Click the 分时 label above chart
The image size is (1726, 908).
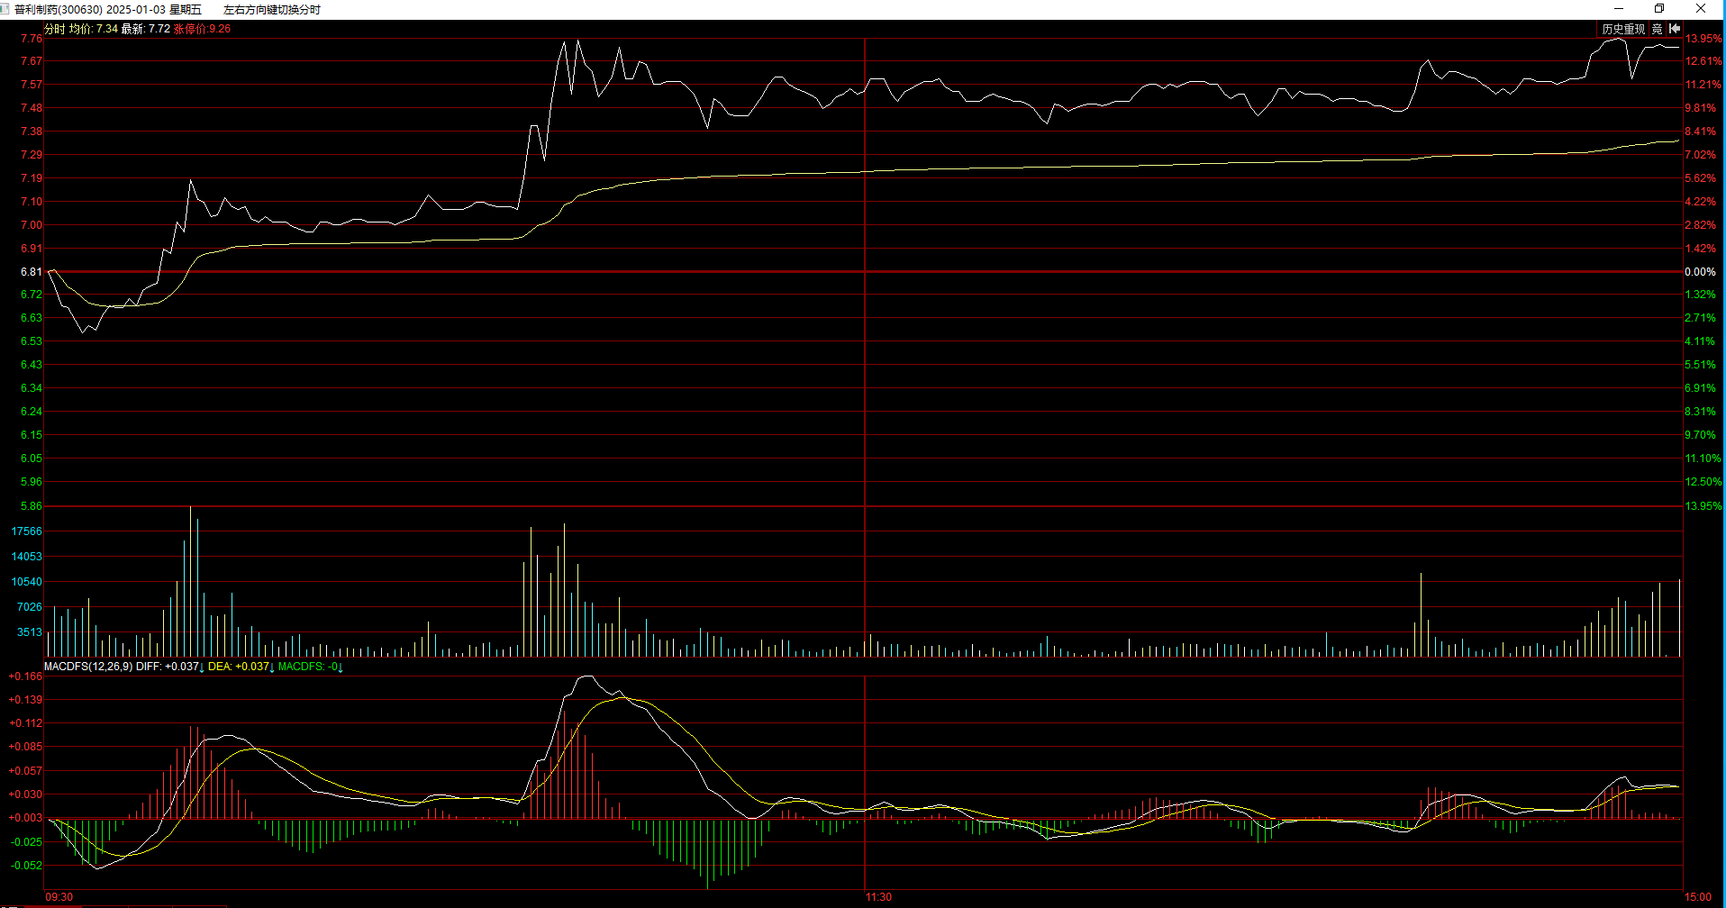pyautogui.click(x=55, y=29)
